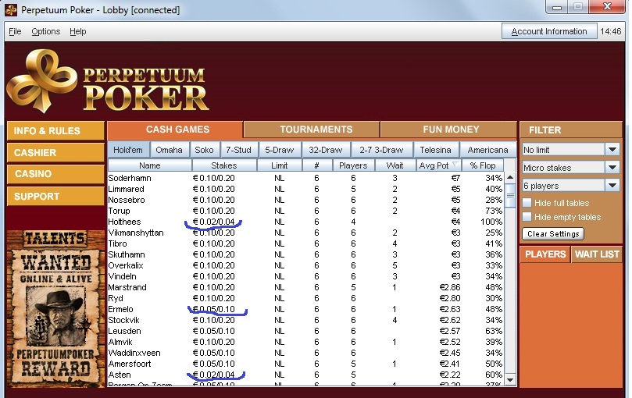Image resolution: width=632 pixels, height=398 pixels.
Task: Select the Americana game tab
Action: pos(487,150)
